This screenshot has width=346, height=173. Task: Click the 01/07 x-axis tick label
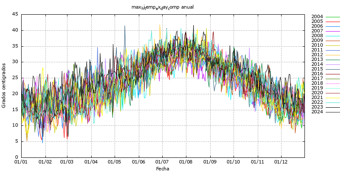[162, 162]
